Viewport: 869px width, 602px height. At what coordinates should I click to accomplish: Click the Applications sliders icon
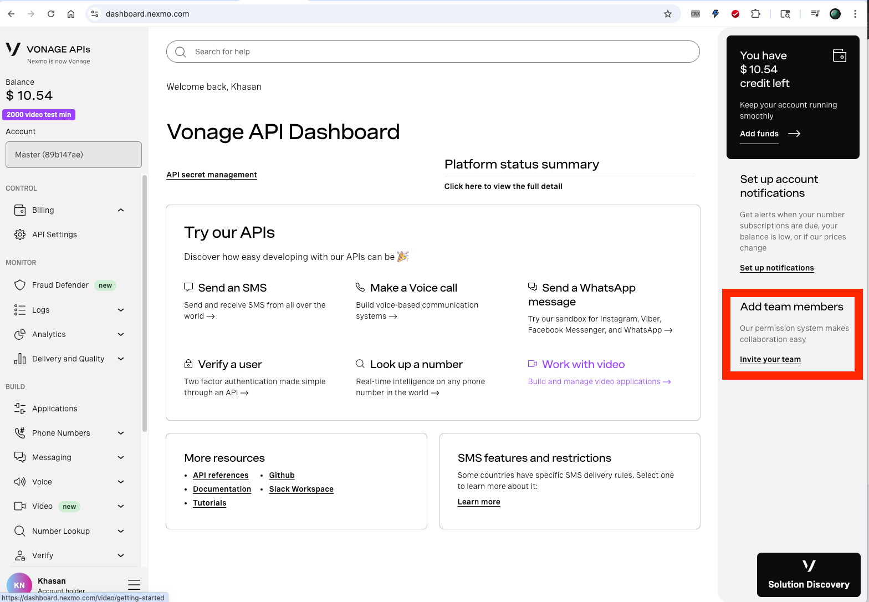coord(20,409)
